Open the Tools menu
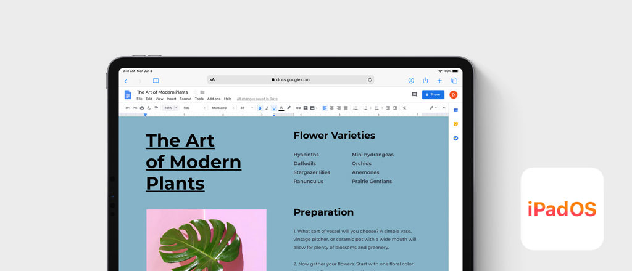The image size is (632, 271). tap(199, 99)
